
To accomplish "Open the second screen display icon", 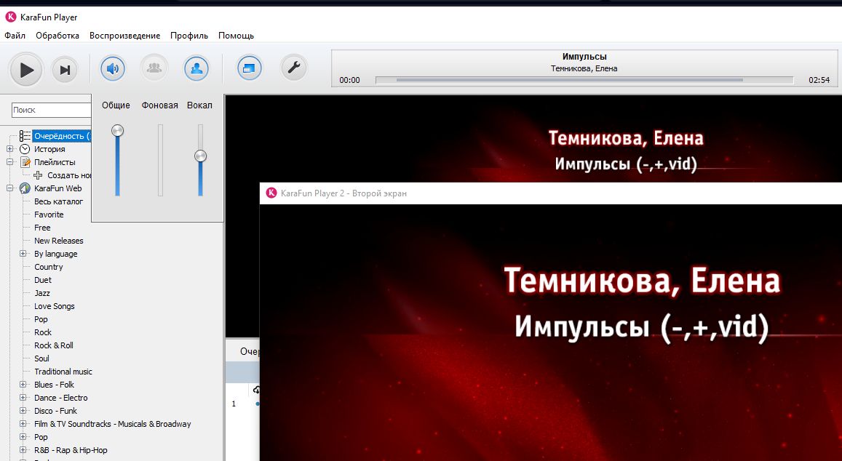I will (x=249, y=68).
